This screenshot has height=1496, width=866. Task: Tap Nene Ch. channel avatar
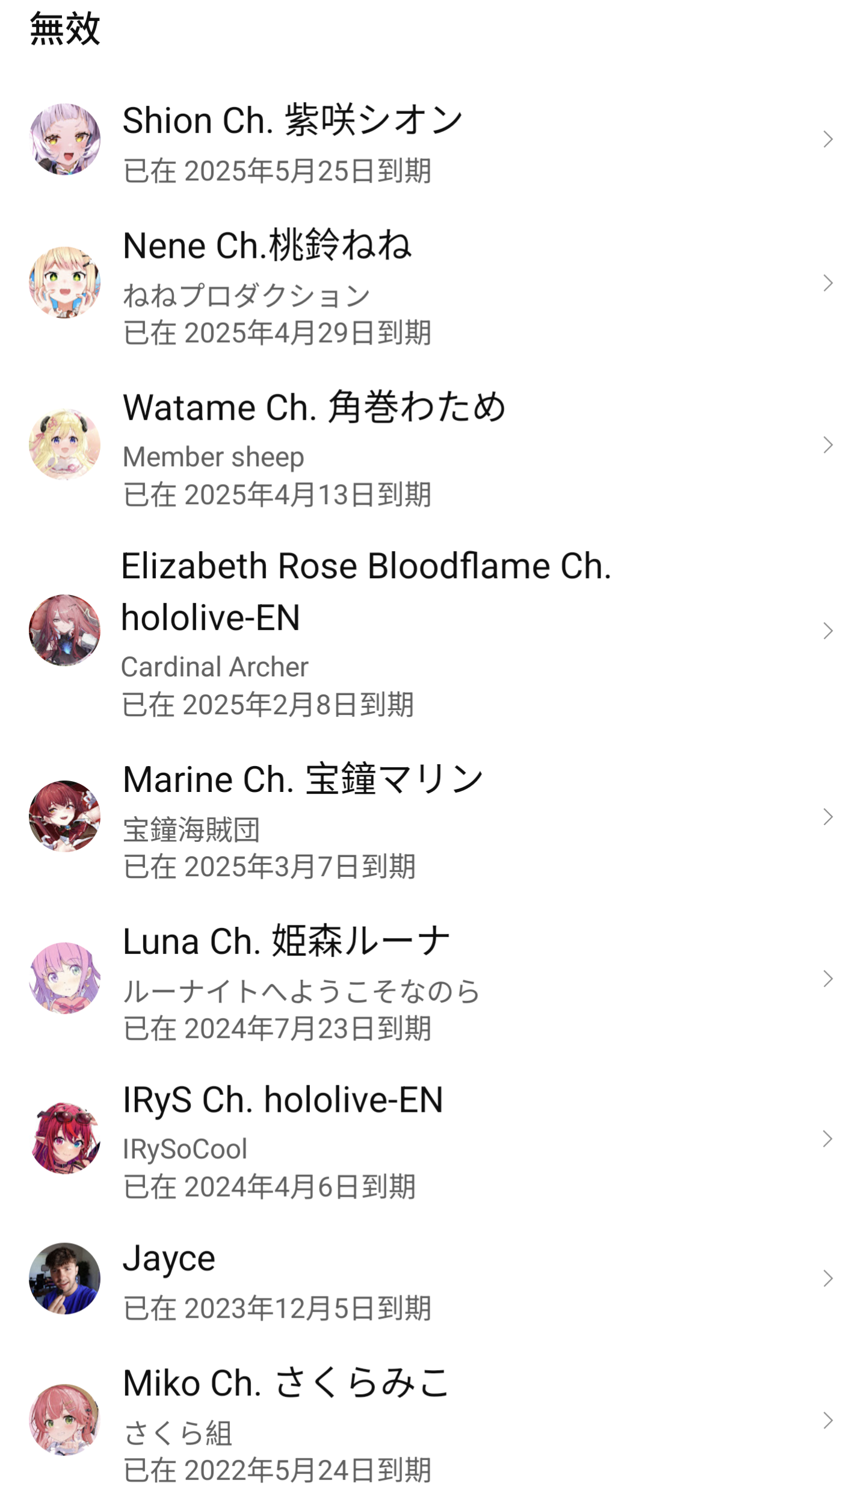tap(64, 282)
